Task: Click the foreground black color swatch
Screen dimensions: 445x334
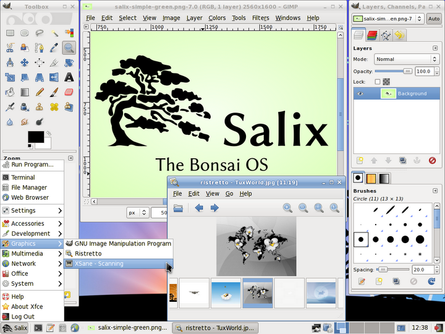Action: pyautogui.click(x=36, y=137)
